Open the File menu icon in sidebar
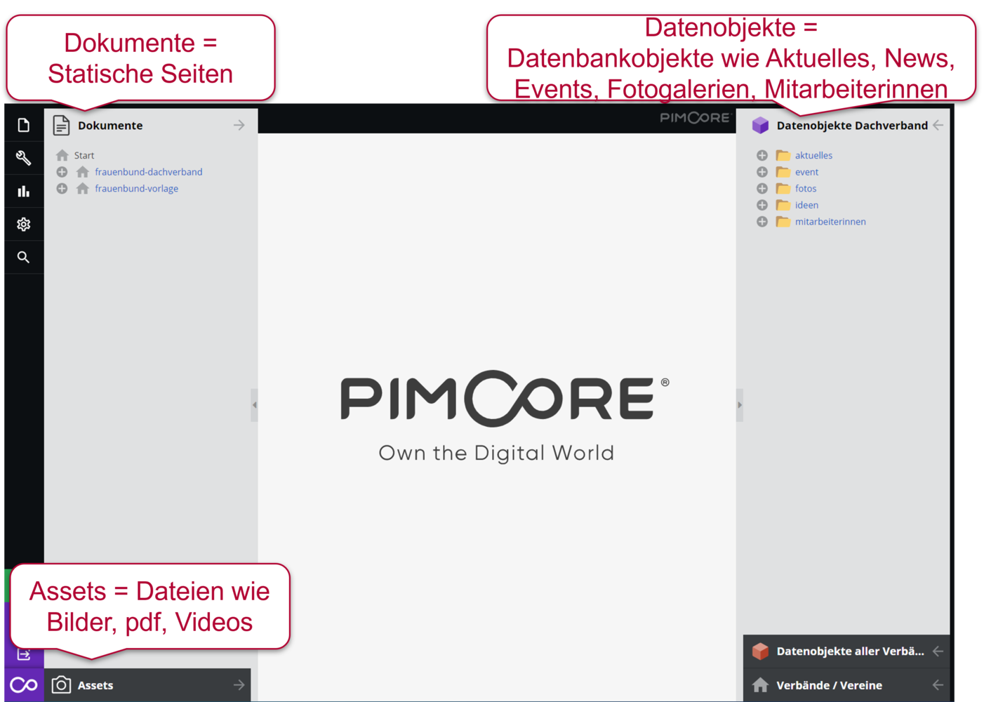Image resolution: width=984 pixels, height=702 pixels. click(x=23, y=125)
